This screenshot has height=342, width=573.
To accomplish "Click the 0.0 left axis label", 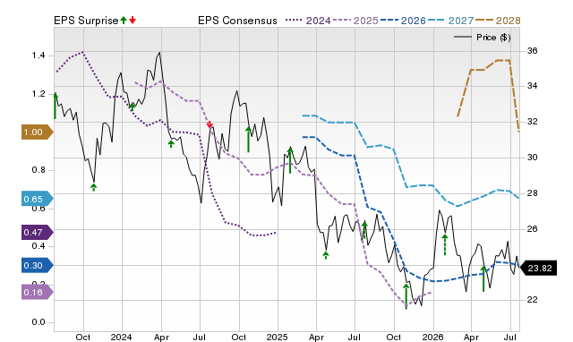I will tap(38, 322).
